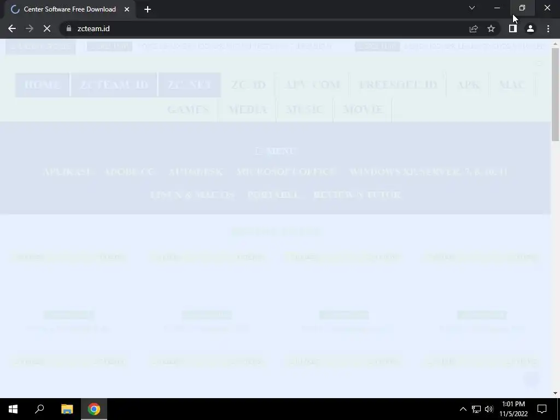Screen dimensions: 560x420
Task: Open the HOME navigation item
Action: point(42,85)
